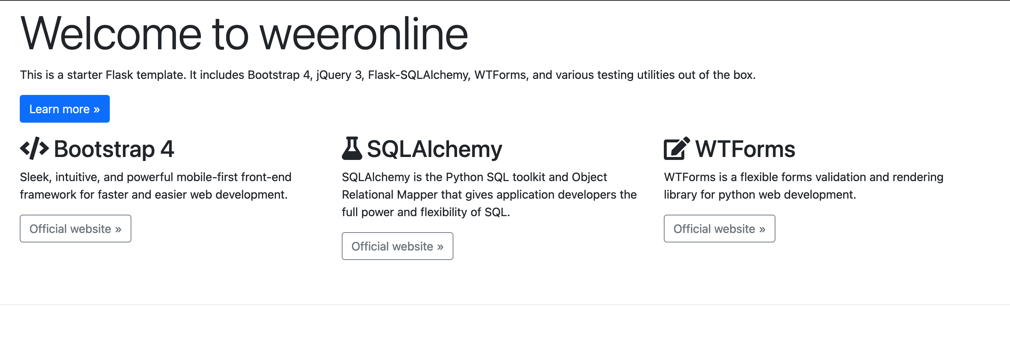Screen dimensions: 1010x360
Task: Click the WTForms heading text
Action: [745, 149]
